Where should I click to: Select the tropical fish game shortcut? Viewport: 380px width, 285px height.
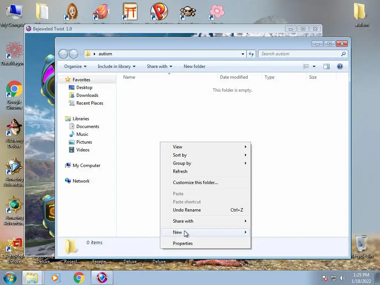pos(101,13)
